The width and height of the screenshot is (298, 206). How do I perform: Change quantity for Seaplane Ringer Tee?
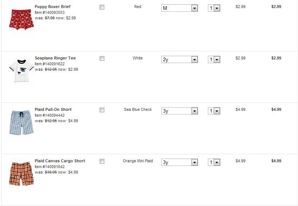click(x=214, y=59)
